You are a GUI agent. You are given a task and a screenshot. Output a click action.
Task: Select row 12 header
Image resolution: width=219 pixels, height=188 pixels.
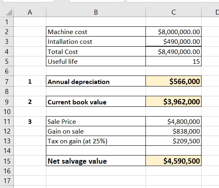coord(7,131)
